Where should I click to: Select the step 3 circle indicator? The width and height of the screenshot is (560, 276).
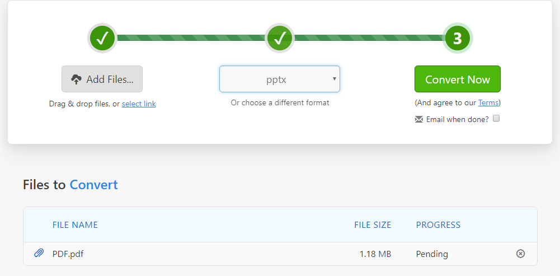(x=458, y=38)
